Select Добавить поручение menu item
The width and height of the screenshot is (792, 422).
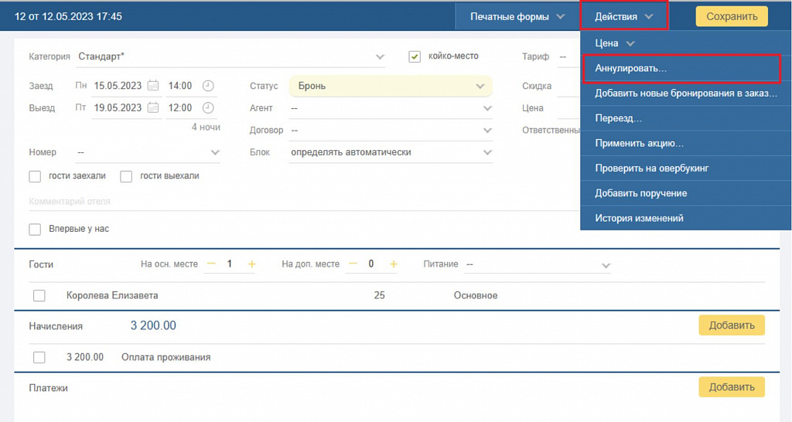(x=686, y=193)
